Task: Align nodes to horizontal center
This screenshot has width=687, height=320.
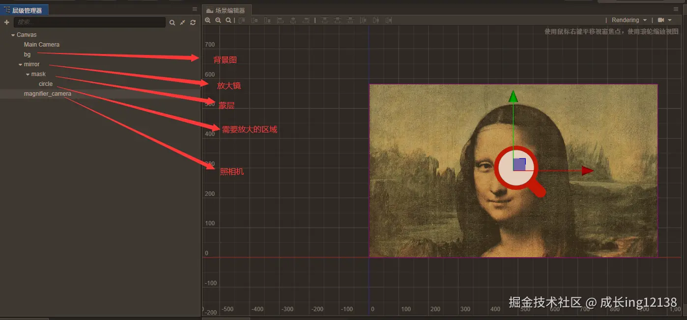Action: [293, 20]
